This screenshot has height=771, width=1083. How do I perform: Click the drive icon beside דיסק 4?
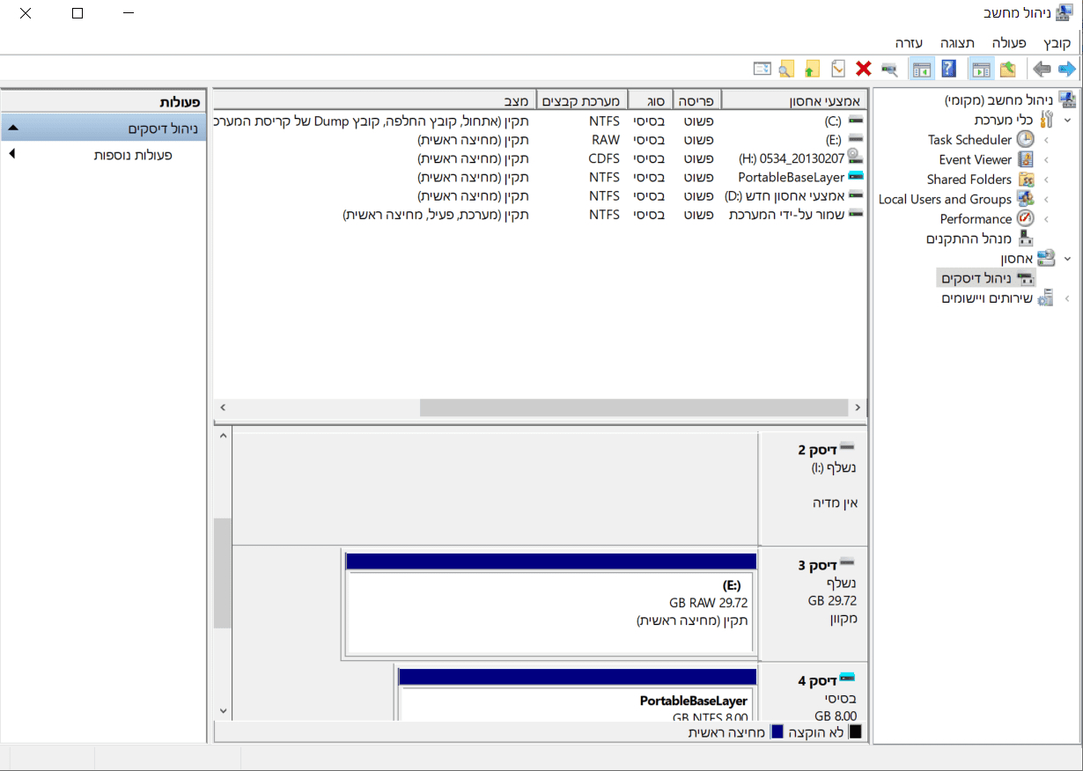(x=847, y=678)
